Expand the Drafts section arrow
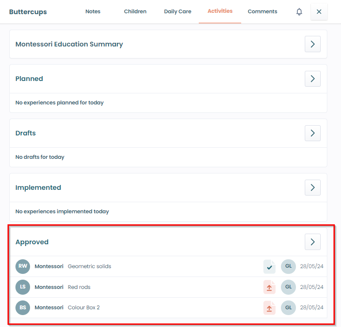 (x=312, y=133)
